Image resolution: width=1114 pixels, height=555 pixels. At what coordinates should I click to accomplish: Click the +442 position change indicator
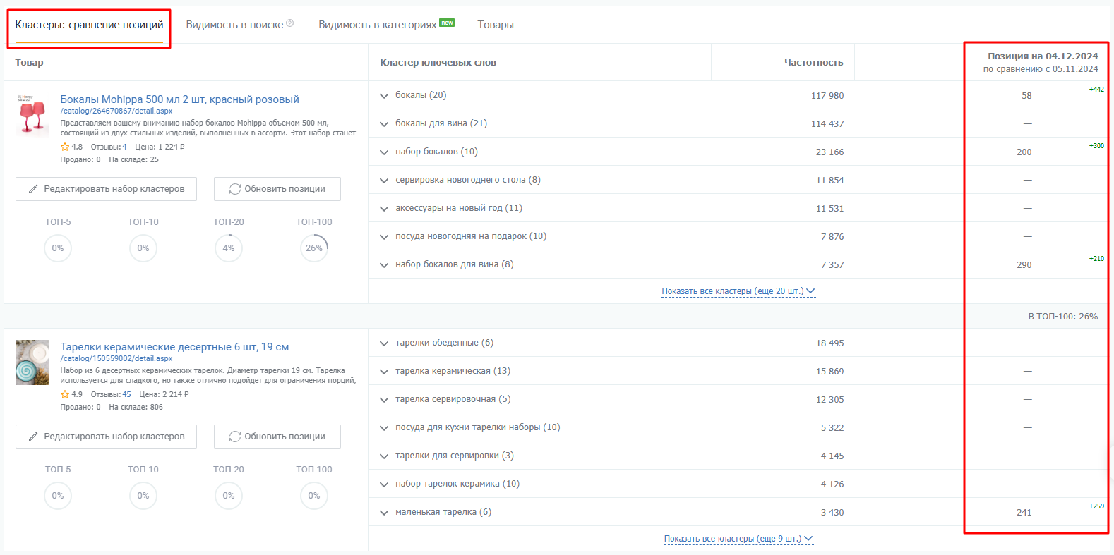click(1096, 90)
